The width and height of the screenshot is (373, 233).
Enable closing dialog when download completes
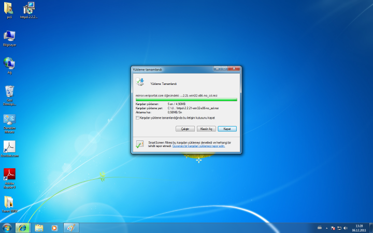pos(137,118)
